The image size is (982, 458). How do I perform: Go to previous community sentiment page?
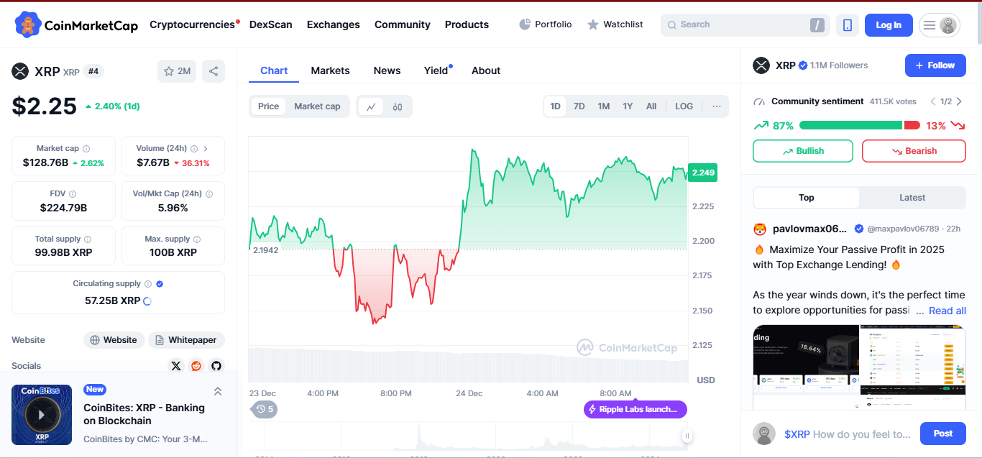[x=933, y=101]
